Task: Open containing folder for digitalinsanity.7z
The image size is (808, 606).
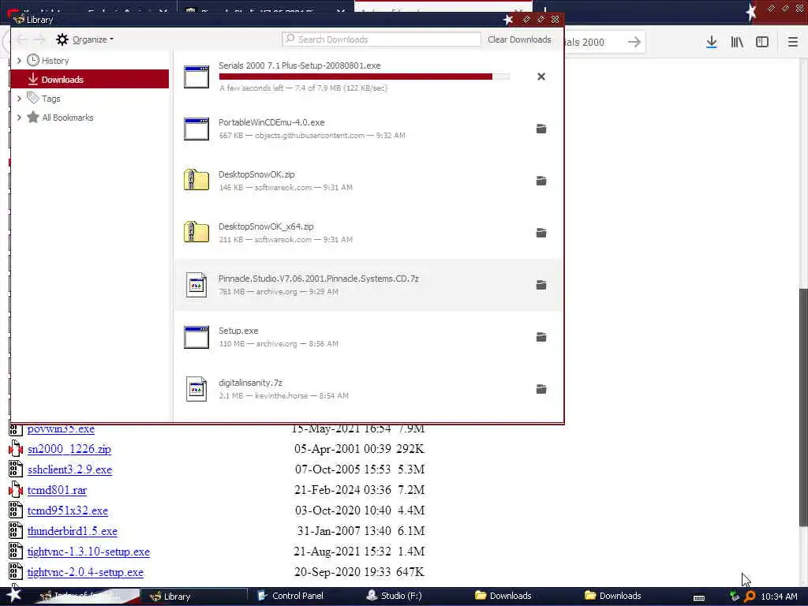Action: click(541, 389)
